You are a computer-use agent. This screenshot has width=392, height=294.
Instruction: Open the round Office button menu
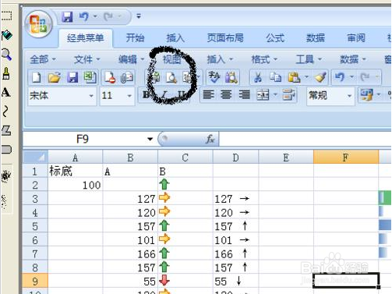39,24
